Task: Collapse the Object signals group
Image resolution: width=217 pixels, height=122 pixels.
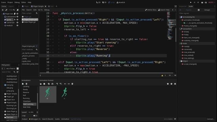Action: tap(180, 61)
